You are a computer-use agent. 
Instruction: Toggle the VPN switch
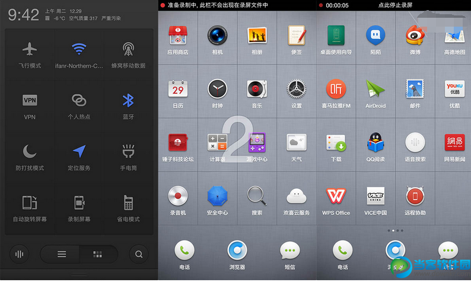(30, 106)
